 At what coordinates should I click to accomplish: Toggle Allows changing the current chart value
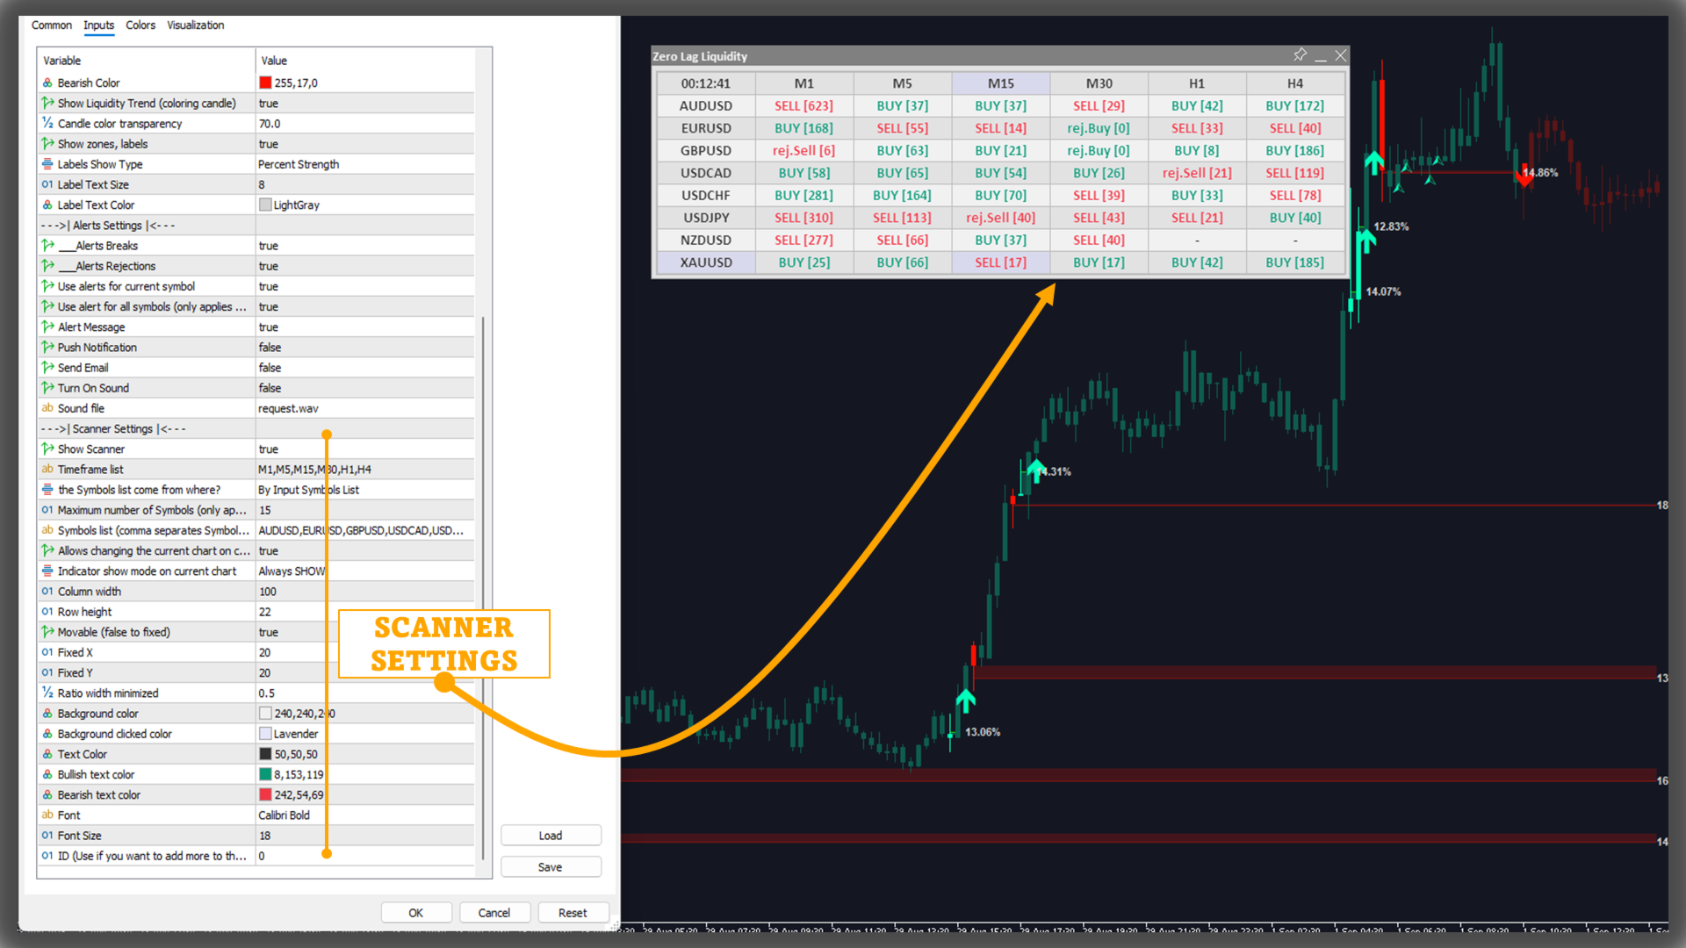(x=364, y=550)
